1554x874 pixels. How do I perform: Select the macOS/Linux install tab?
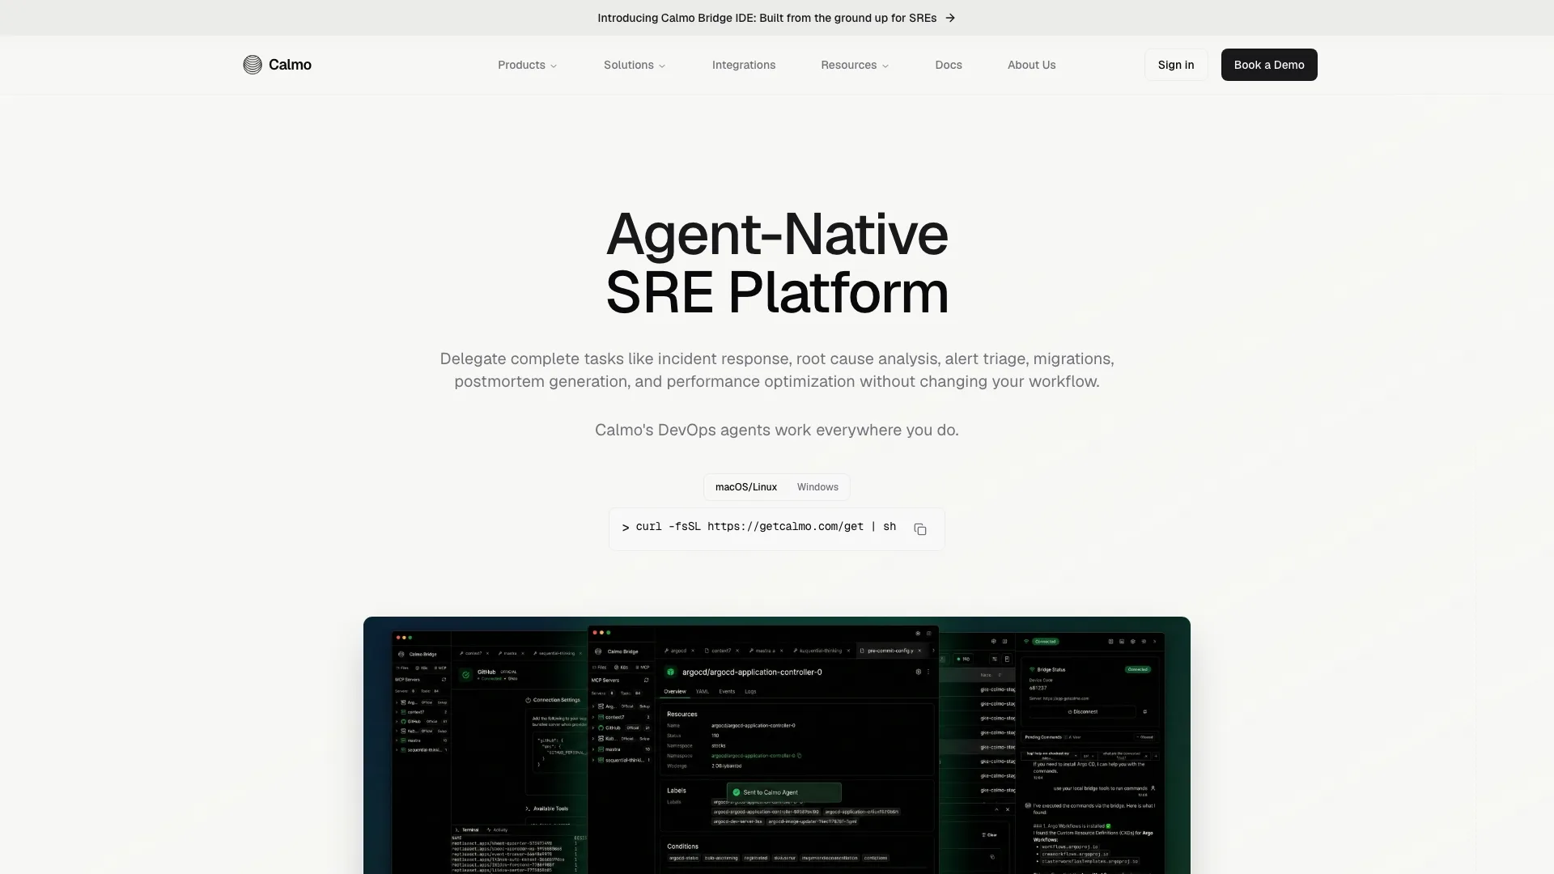(746, 487)
